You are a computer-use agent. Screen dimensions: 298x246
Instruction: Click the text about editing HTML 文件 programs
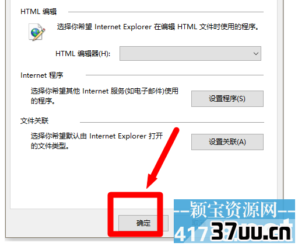point(157,27)
